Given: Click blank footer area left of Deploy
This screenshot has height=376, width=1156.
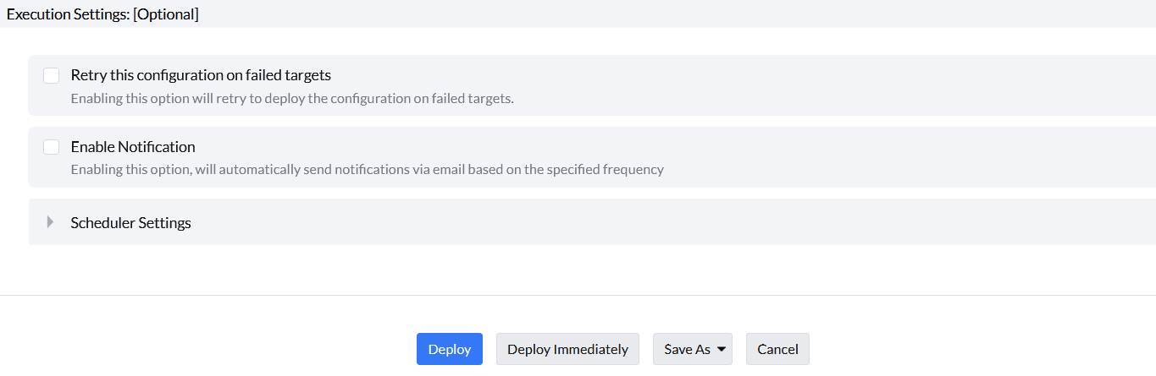Looking at the screenshot, I should [x=212, y=349].
